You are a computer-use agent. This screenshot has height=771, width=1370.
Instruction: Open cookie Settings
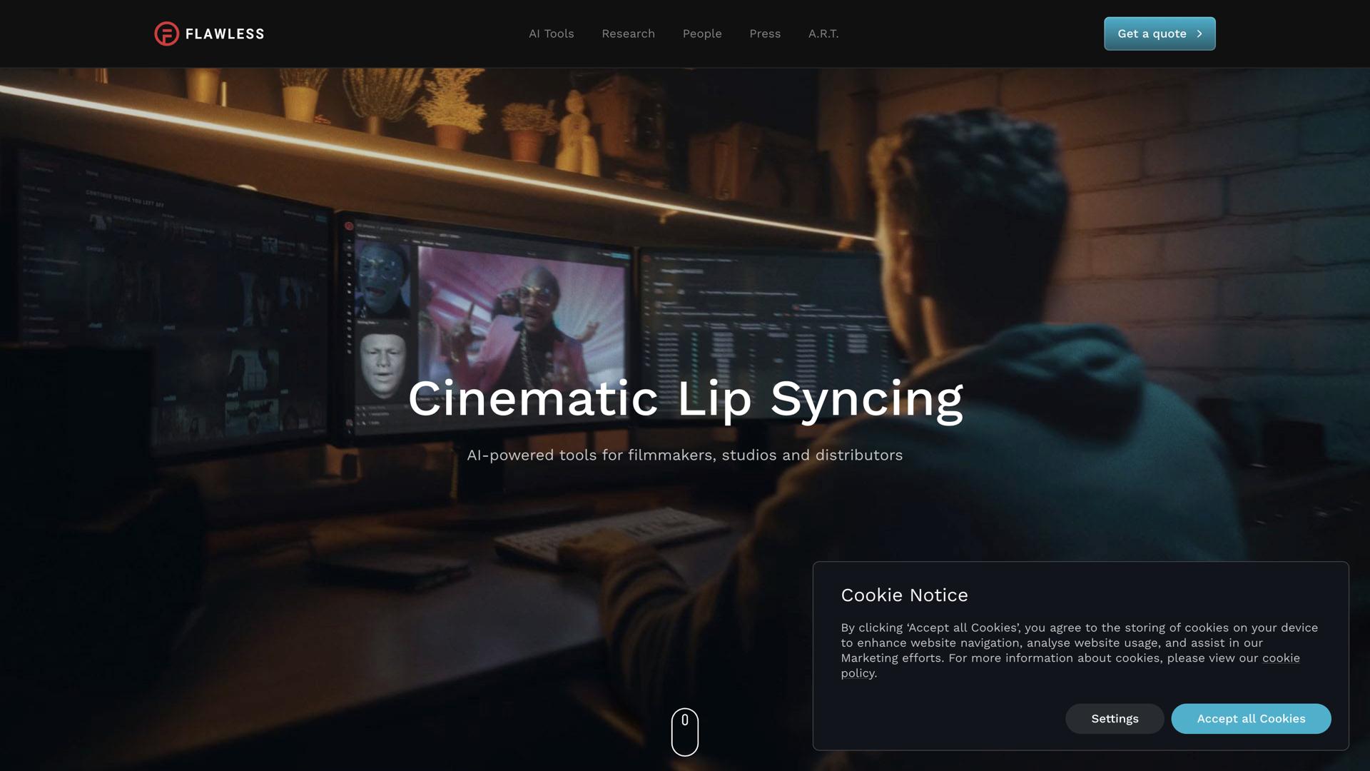[1114, 719]
